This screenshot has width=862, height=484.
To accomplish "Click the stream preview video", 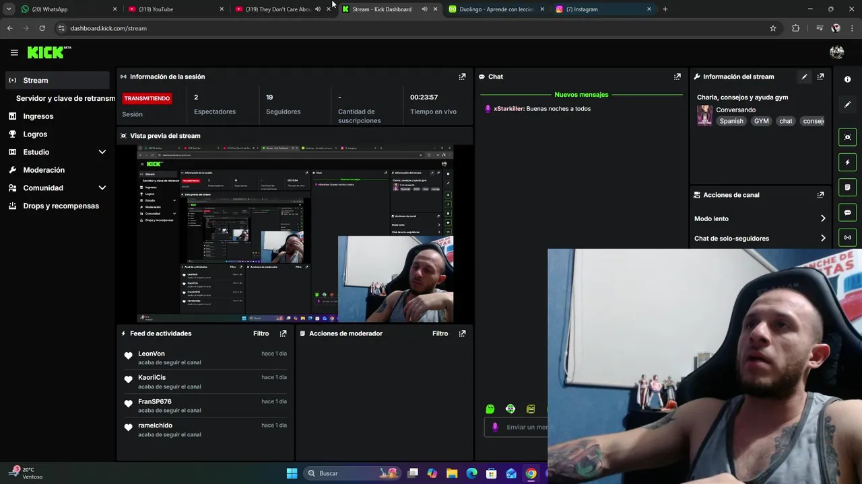I will tap(295, 233).
